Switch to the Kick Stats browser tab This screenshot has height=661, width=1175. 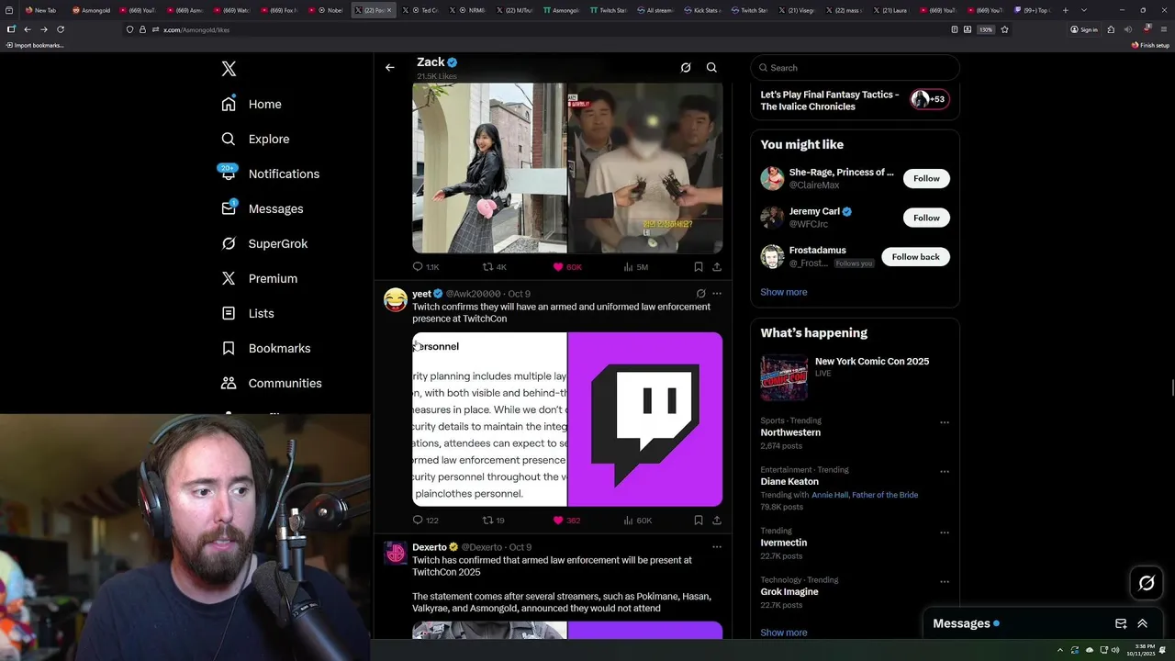pos(703,10)
